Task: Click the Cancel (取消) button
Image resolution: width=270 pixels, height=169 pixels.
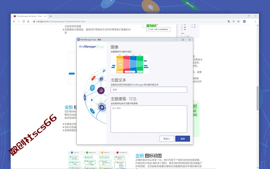Action: (167, 139)
